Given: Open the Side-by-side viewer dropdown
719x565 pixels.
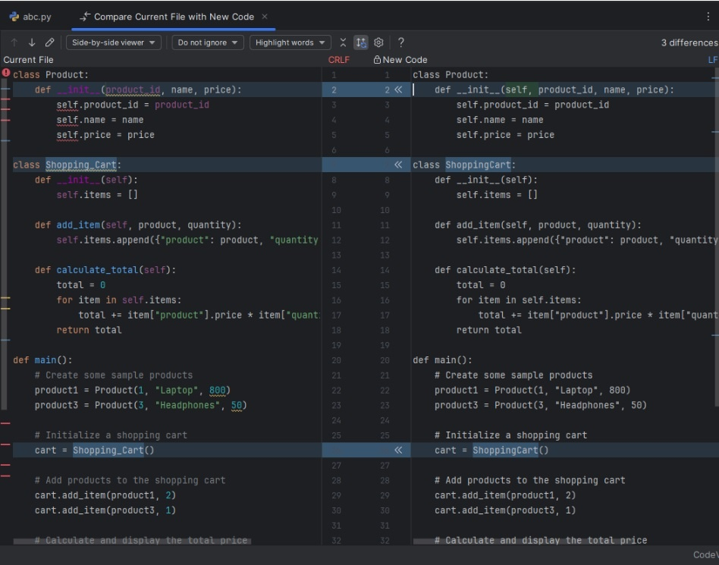Looking at the screenshot, I should 113,42.
